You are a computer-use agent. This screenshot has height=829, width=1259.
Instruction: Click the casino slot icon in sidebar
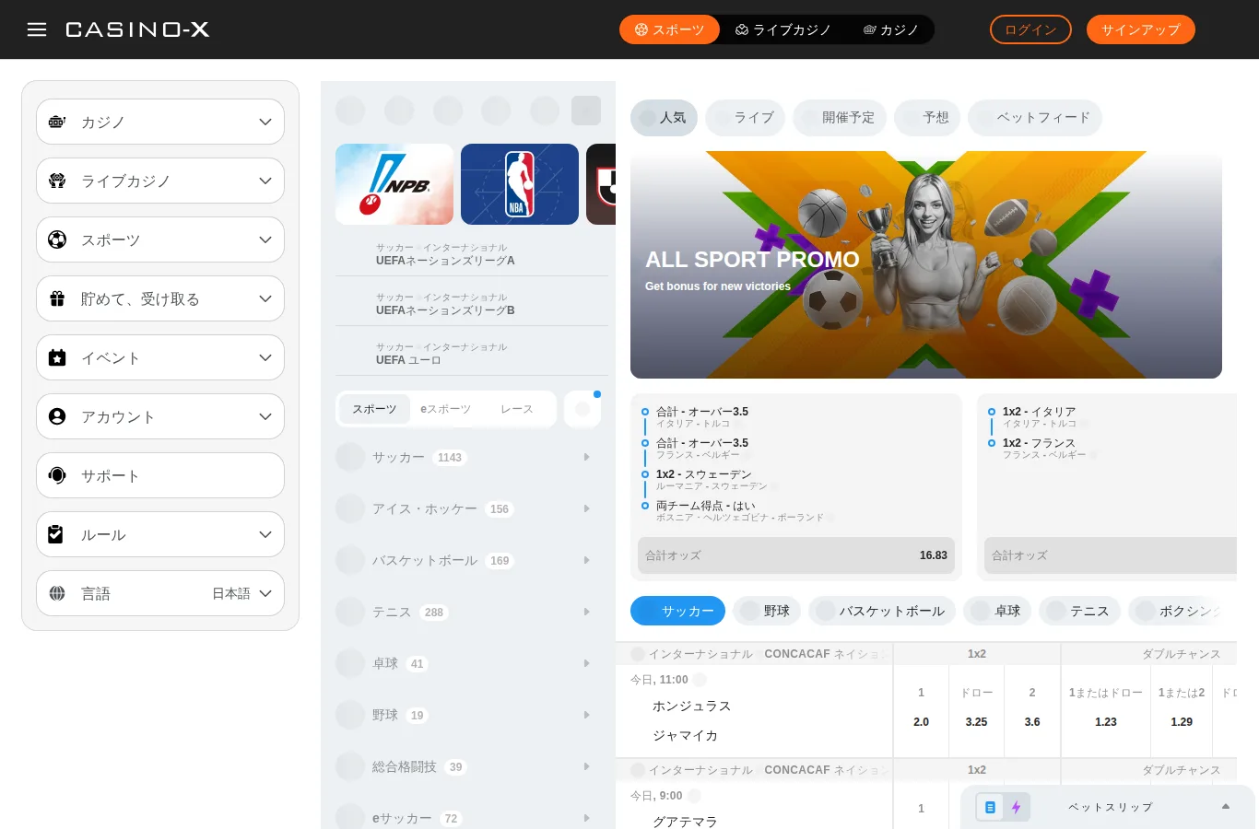[x=57, y=122]
